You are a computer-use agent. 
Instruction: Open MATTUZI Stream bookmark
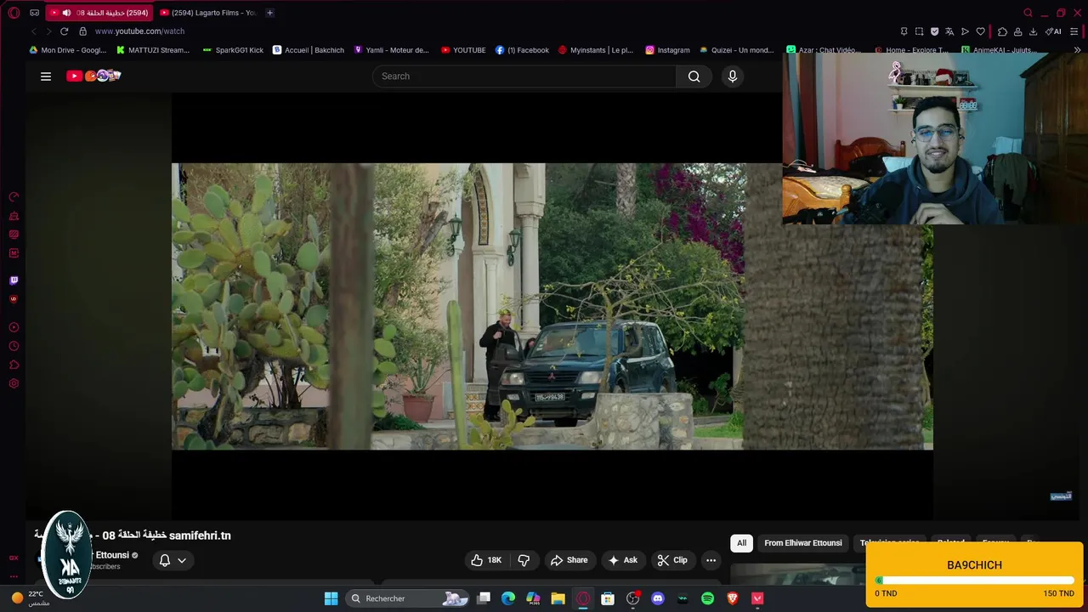pyautogui.click(x=153, y=50)
